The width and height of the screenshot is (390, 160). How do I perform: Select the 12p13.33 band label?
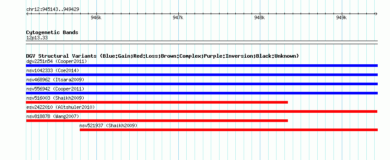coord(37,38)
